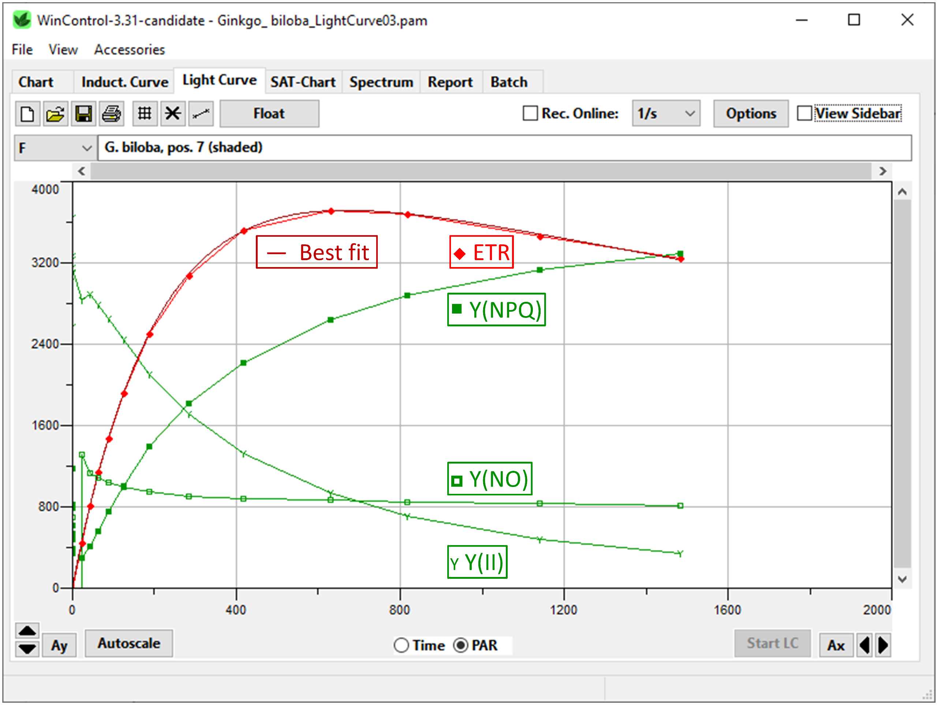Screen dimensions: 937x705
Task: Create a new file using toolbar icon
Action: [27, 113]
